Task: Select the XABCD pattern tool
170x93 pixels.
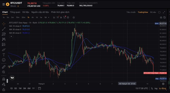Action: [4, 39]
